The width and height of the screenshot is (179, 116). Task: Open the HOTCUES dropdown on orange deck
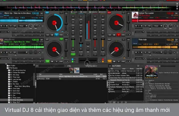140,59
